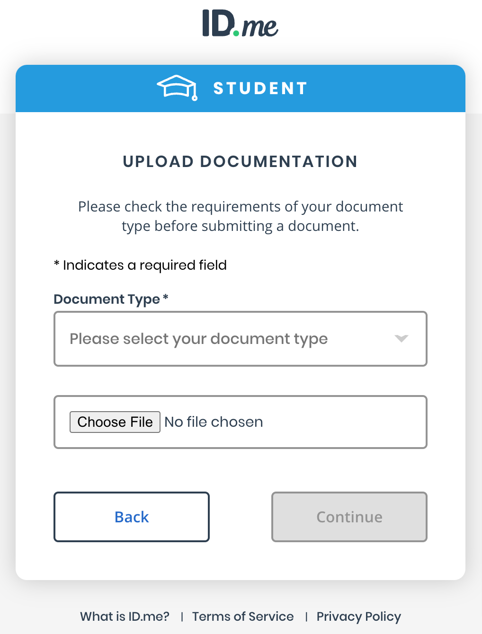Click the requirements instruction text
482x634 pixels.
click(x=240, y=216)
